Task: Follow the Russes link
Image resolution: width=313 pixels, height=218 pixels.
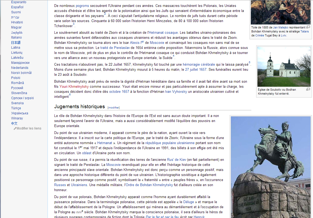Action: pos(60,185)
